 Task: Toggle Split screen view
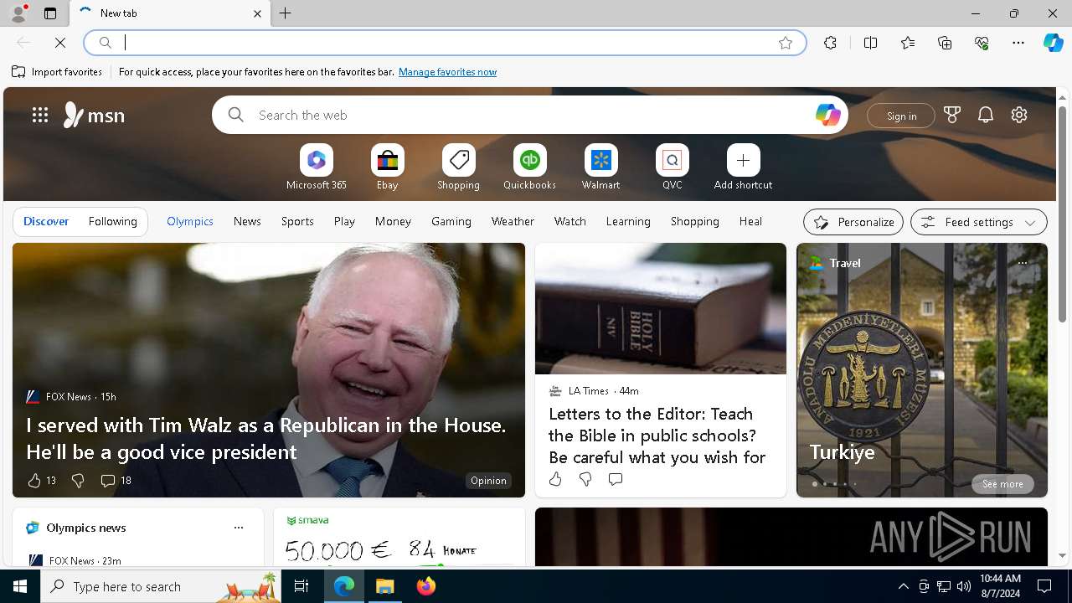point(871,43)
